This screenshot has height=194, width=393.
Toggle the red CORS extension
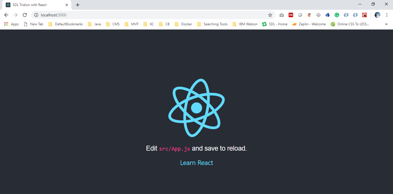[x=291, y=15]
